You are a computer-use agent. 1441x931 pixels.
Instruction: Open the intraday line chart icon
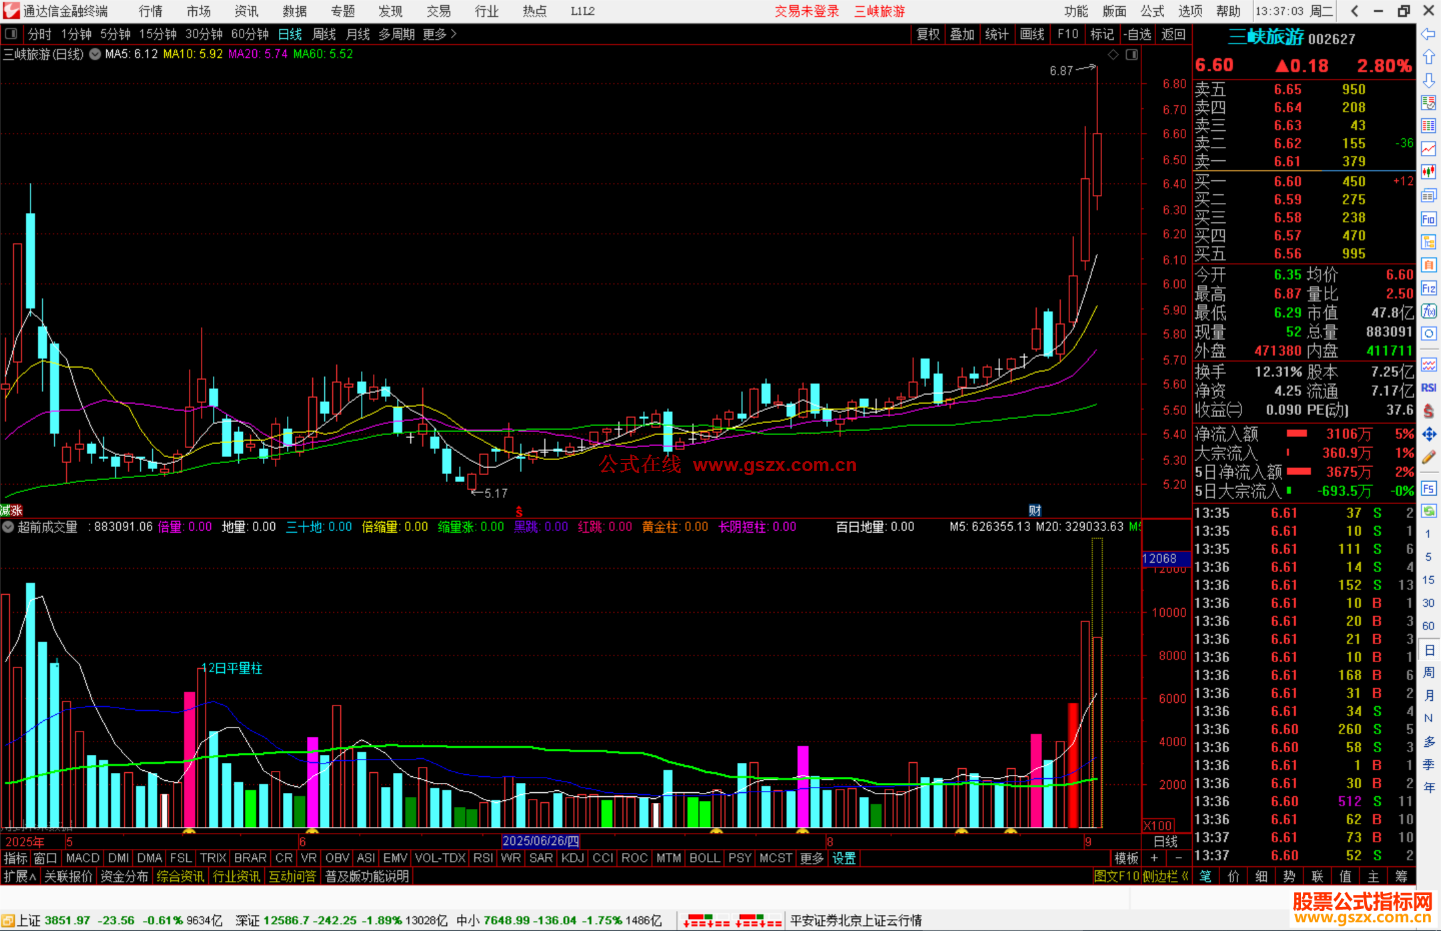pyautogui.click(x=1428, y=149)
